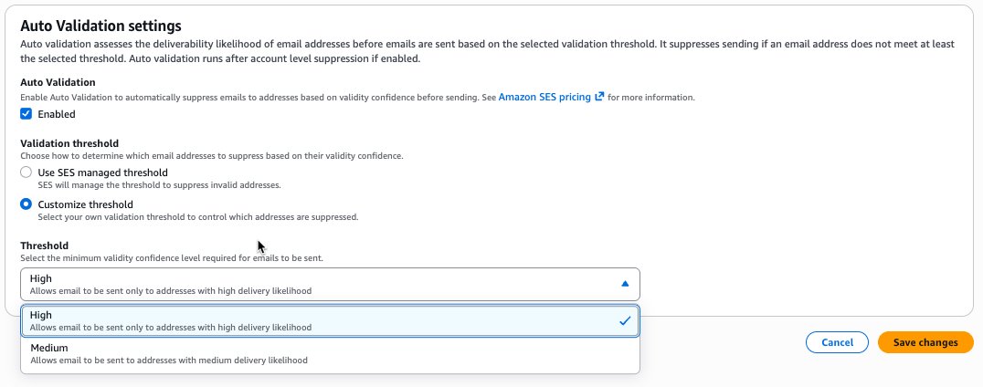Click the blue caret arrow in Threshold field
983x387 pixels.
pos(625,284)
